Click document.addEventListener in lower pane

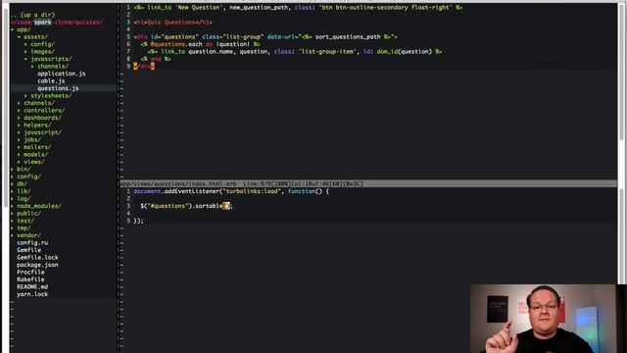click(x=176, y=191)
